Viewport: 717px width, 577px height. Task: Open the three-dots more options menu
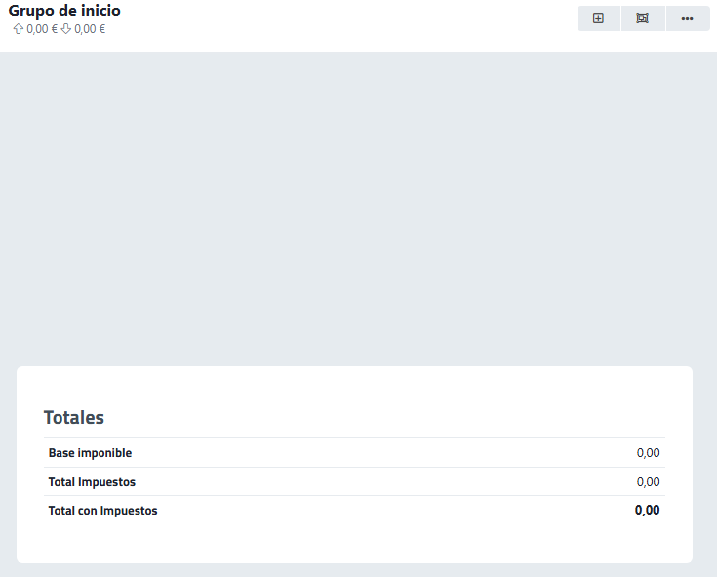[x=687, y=19]
